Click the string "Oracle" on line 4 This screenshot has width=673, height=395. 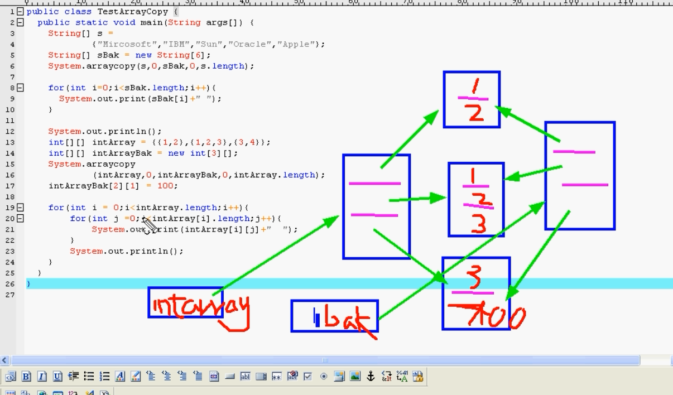coord(250,44)
